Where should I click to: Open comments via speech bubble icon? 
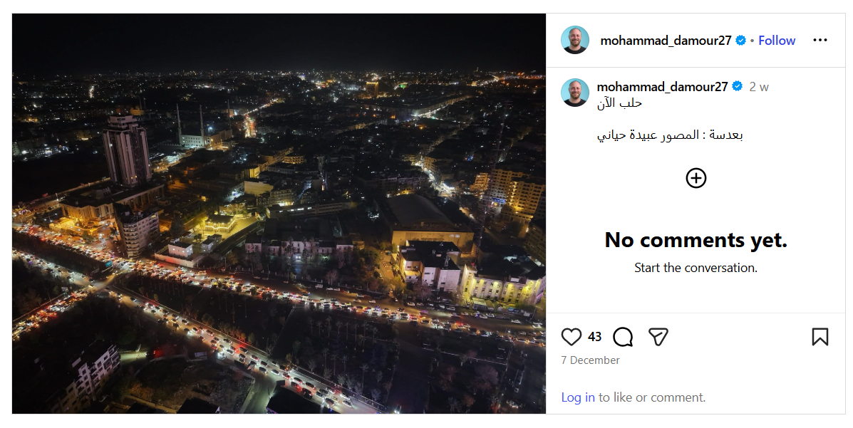(x=623, y=337)
